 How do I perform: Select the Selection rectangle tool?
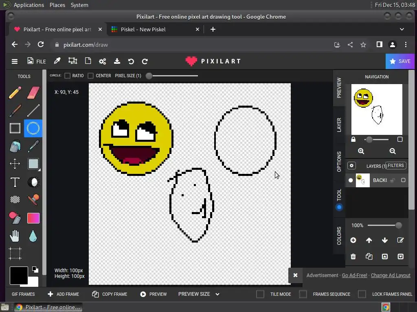(x=33, y=164)
